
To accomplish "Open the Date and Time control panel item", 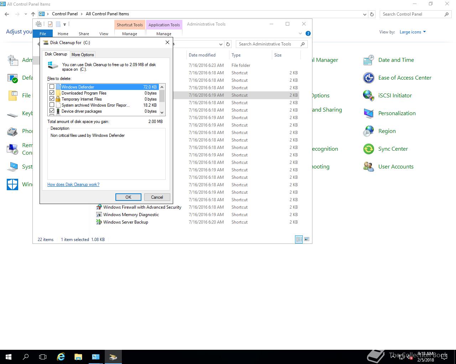I will (x=369, y=60).
